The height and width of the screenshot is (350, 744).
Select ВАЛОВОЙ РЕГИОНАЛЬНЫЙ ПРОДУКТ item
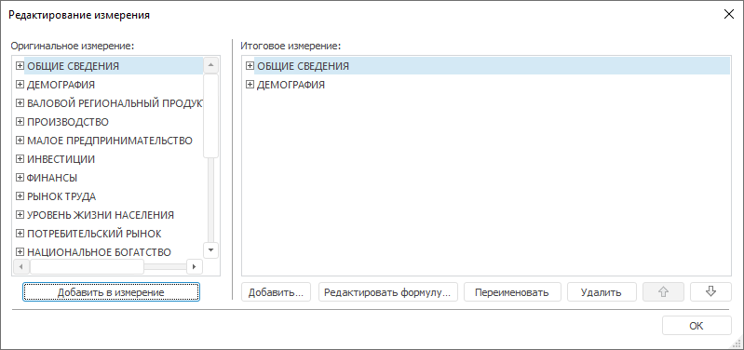pyautogui.click(x=115, y=103)
